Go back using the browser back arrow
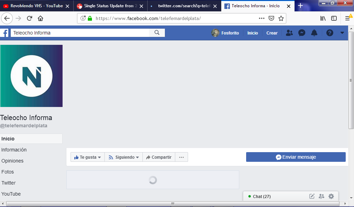This screenshot has height=207, width=354. [x=7, y=18]
